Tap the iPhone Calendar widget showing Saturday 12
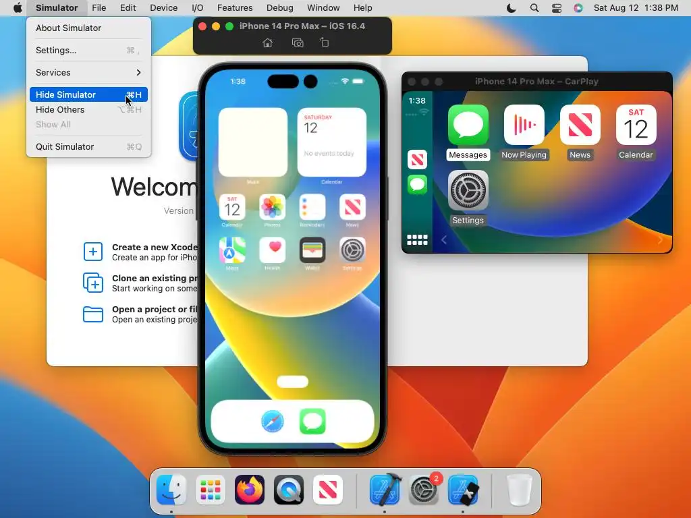Image resolution: width=691 pixels, height=518 pixels. (x=332, y=142)
